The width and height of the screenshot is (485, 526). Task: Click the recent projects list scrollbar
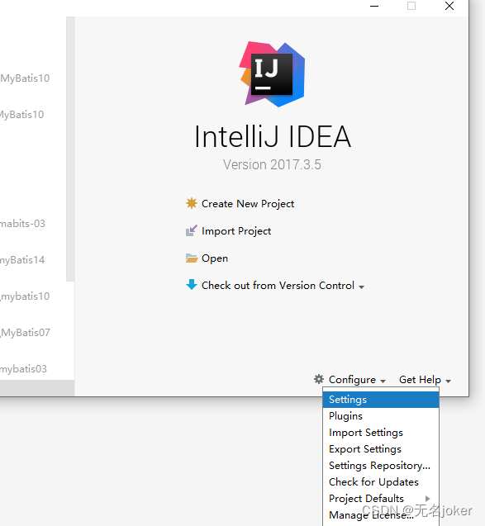point(70,149)
